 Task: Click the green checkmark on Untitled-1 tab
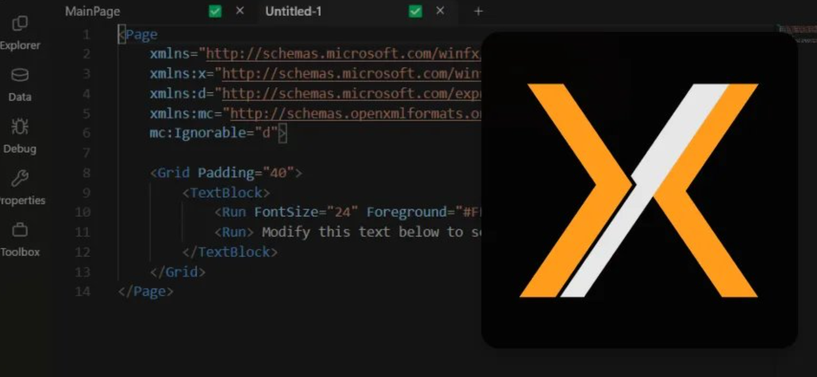[x=416, y=11]
